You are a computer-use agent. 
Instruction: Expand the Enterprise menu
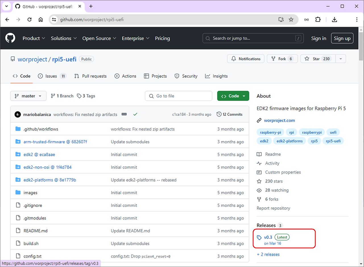click(x=136, y=38)
